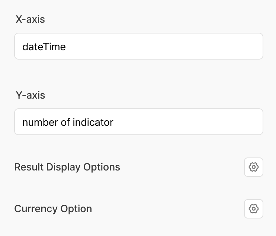Viewport: 276px width, 236px height.
Task: Click the X-axis dateTime input field
Action: coord(138,47)
